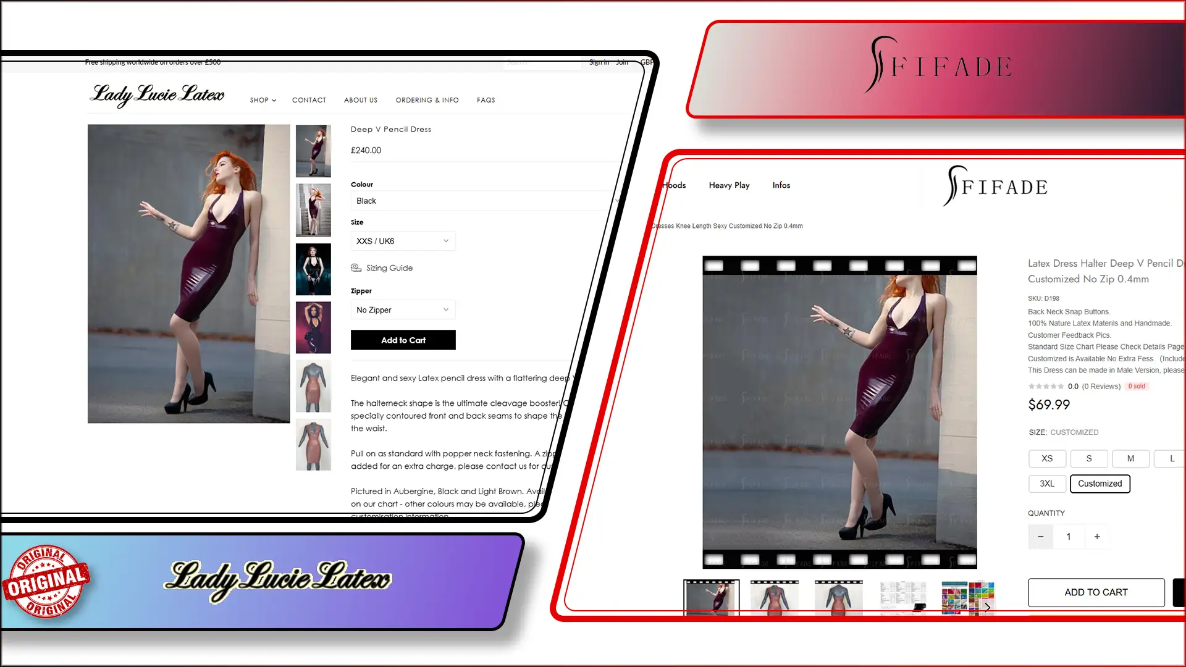The image size is (1186, 667).
Task: Click the Sizing Guide measuring tape icon
Action: [356, 267]
